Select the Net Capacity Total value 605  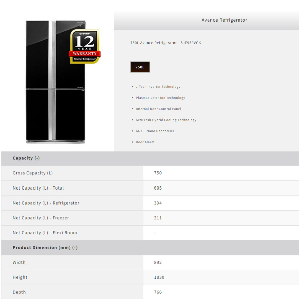click(158, 188)
